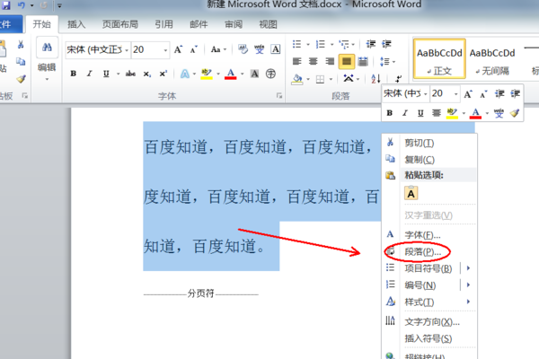Screen dimensions: 539x359
Task: Click the Keep Text Only paste option
Action: (411, 194)
